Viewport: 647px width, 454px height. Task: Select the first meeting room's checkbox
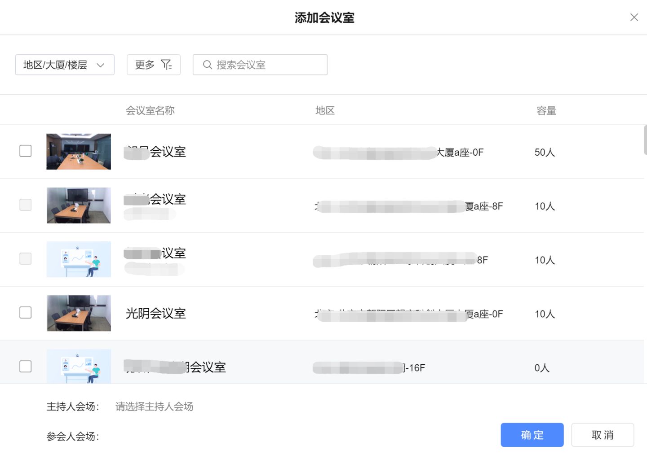[25, 151]
